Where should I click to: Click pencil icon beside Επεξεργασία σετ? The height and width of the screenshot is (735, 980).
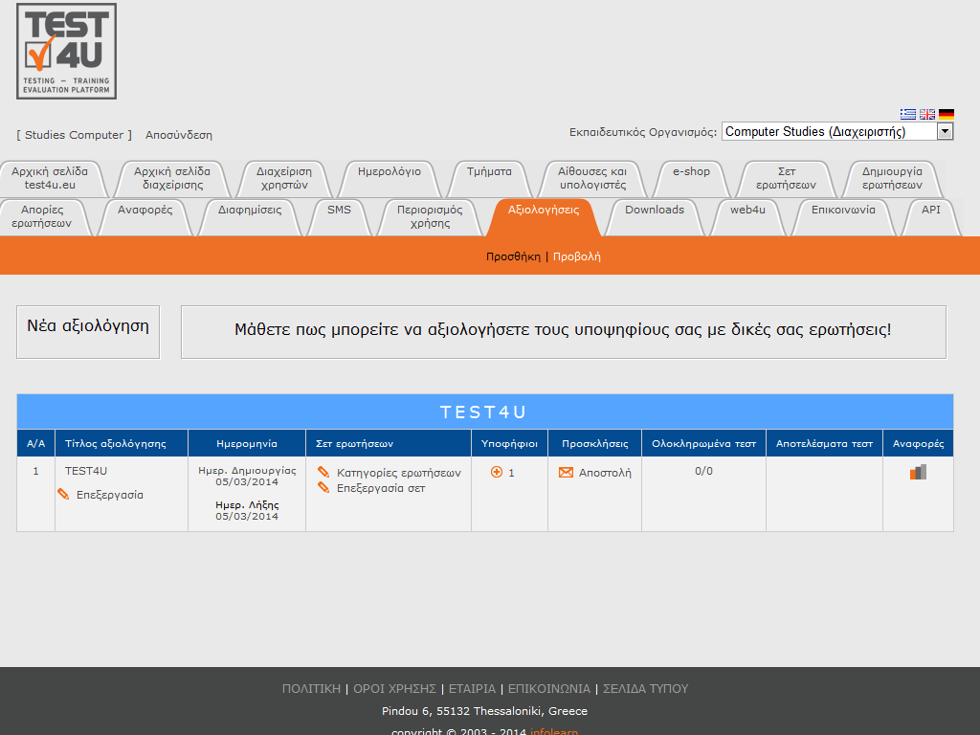pyautogui.click(x=323, y=487)
